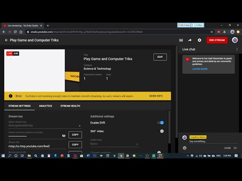
Task: Click MORE INFO on the error banner
Action: (156, 96)
